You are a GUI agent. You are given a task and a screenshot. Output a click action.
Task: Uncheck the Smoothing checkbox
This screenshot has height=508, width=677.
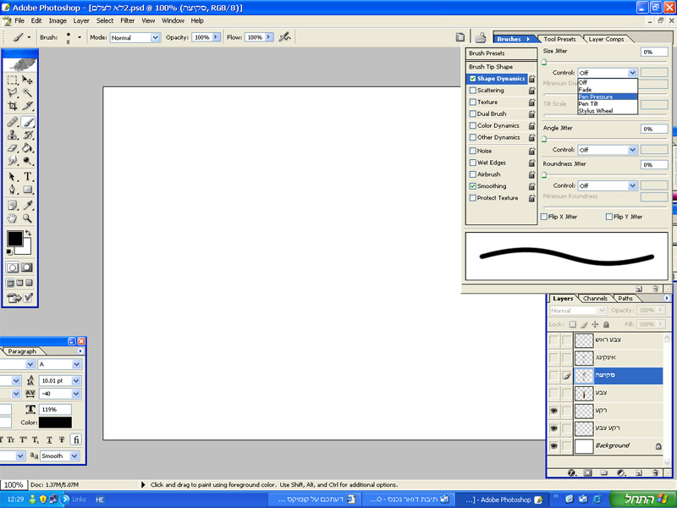pos(473,186)
